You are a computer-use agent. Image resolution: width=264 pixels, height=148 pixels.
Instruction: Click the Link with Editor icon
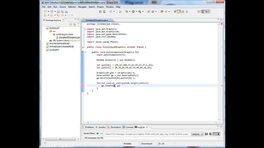point(75,25)
